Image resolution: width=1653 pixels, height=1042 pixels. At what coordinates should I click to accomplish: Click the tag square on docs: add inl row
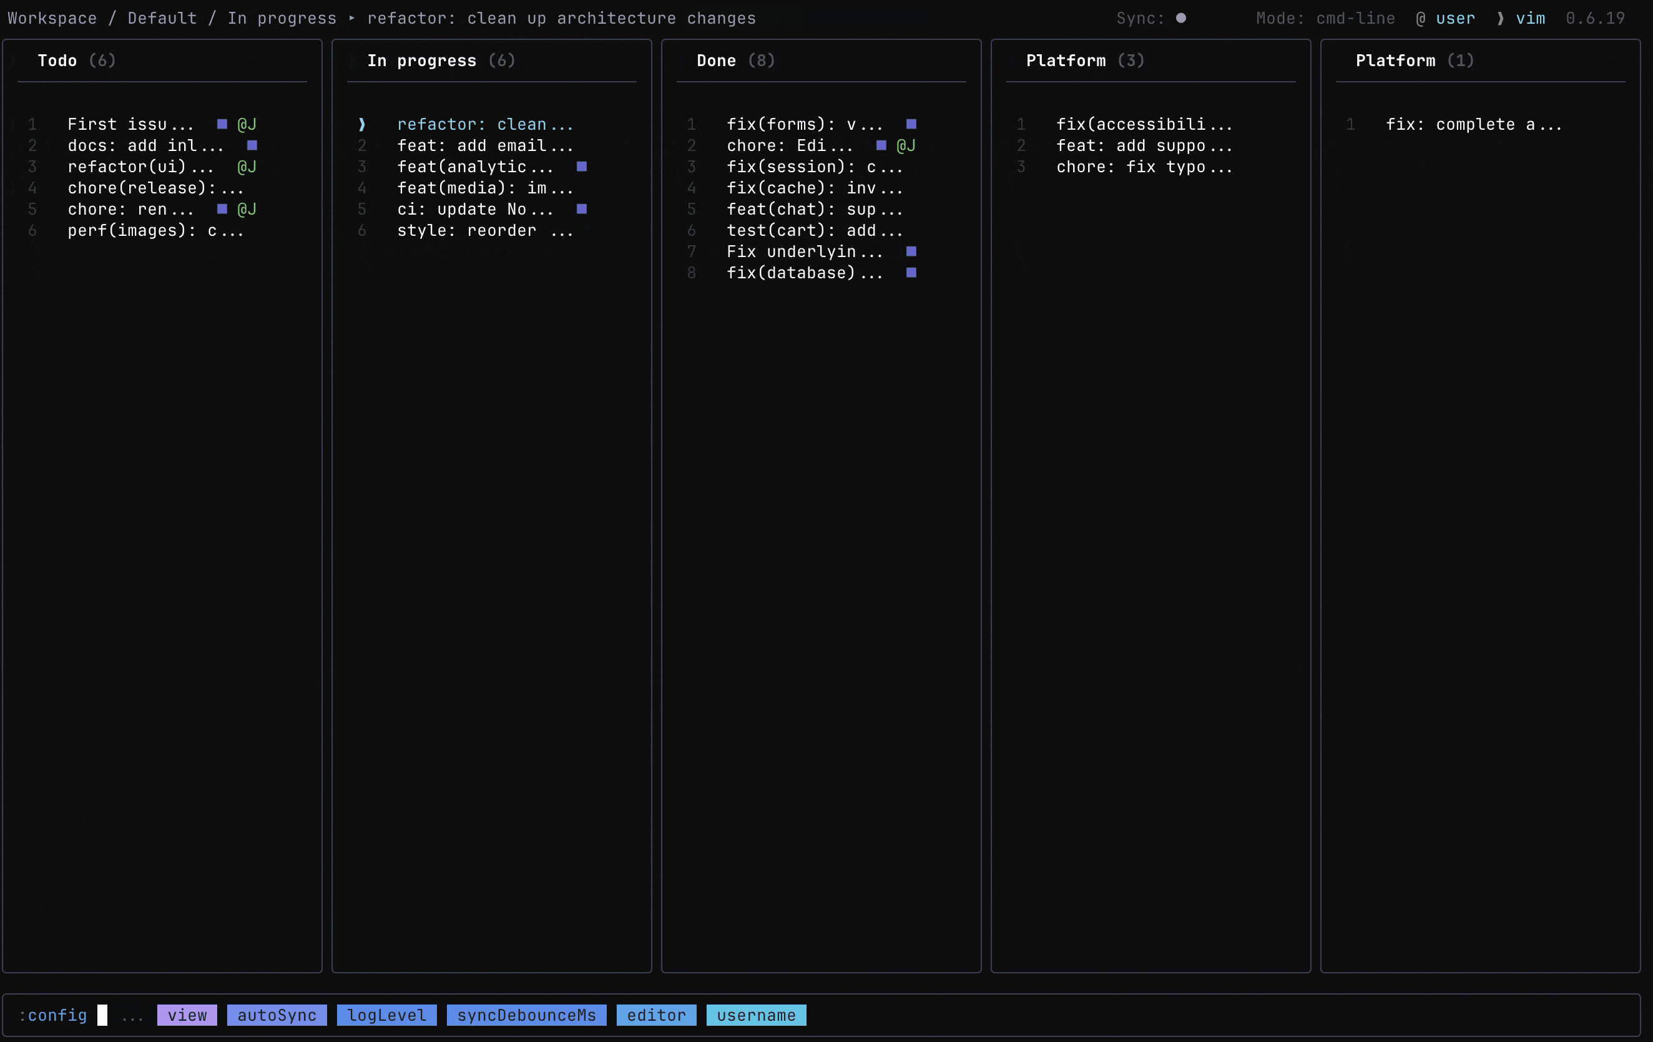(252, 145)
